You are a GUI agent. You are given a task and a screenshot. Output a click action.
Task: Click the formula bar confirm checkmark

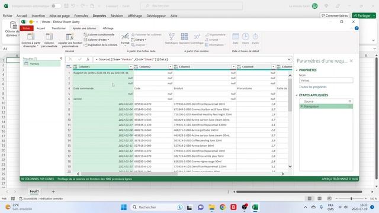[x=79, y=59]
